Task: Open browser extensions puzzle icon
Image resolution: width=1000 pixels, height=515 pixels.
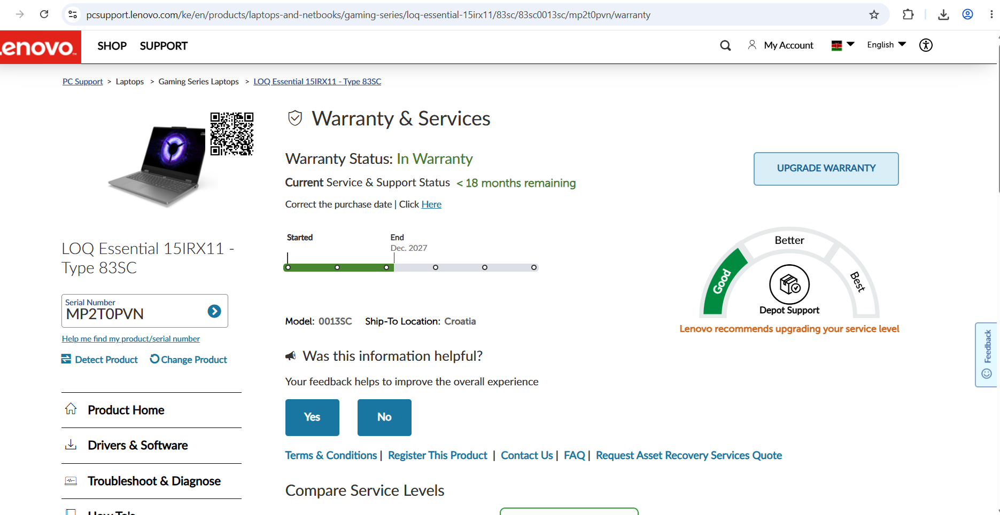Action: [908, 14]
